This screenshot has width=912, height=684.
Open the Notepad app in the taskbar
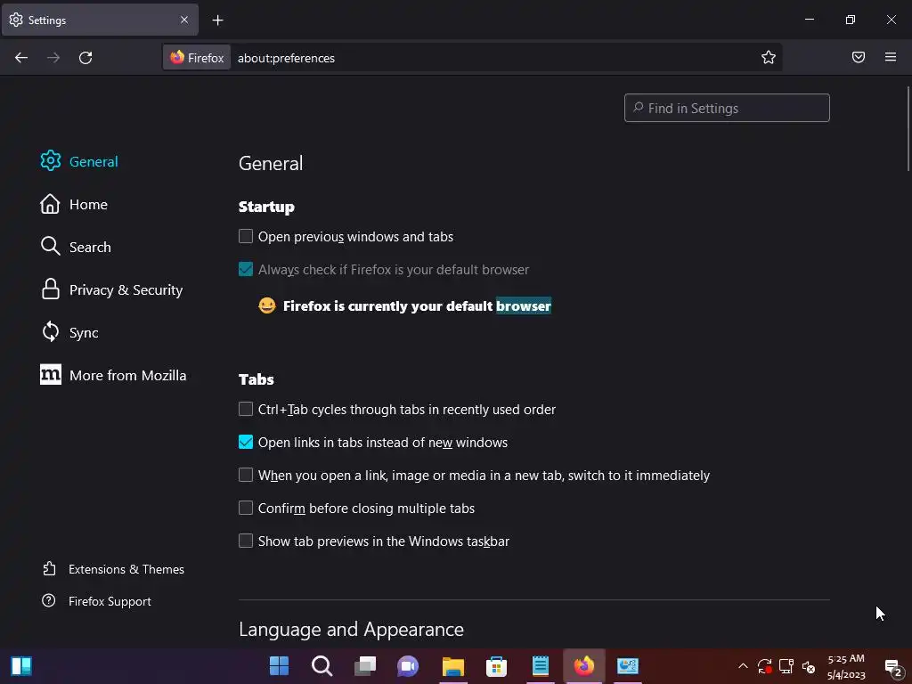(541, 666)
